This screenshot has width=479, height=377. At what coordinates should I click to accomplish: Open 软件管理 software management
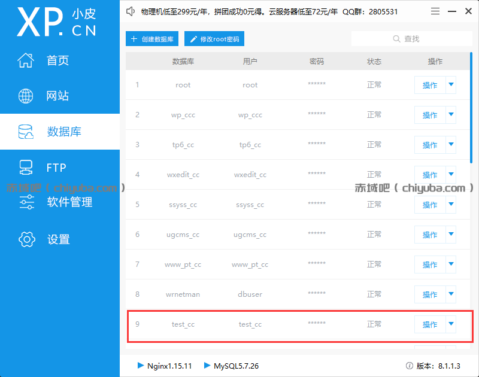point(69,202)
